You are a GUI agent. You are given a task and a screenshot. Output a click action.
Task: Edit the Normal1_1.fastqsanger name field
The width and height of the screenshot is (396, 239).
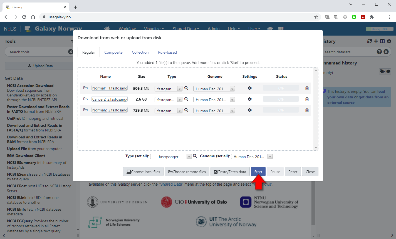click(x=110, y=88)
